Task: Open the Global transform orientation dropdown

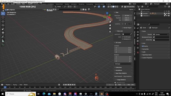Action: coord(59,7)
